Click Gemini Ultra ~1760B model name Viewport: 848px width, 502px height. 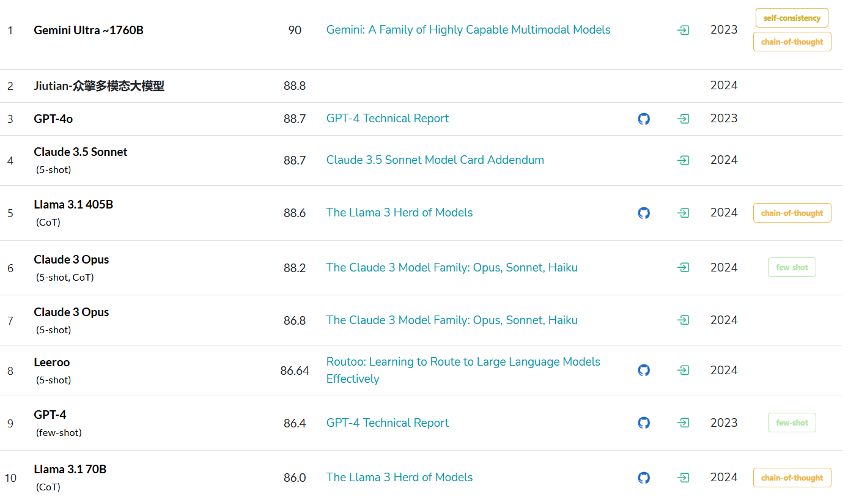[89, 30]
